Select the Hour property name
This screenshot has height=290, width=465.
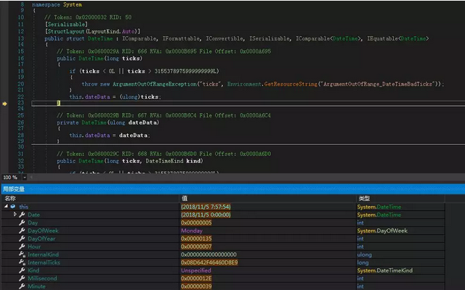pos(34,246)
